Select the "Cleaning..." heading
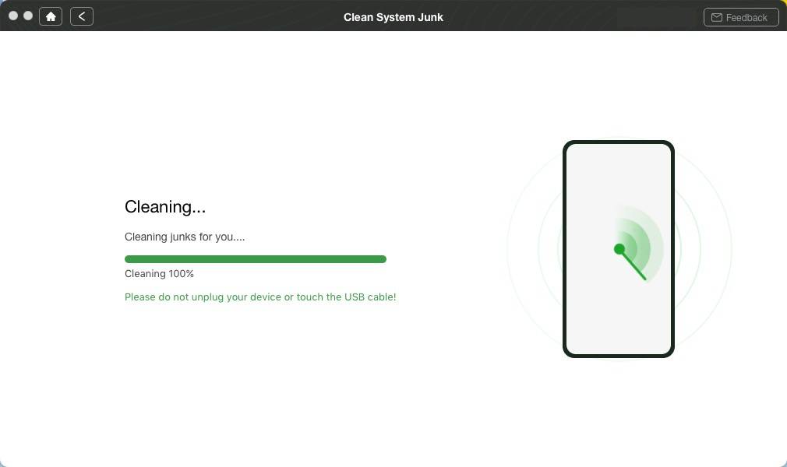 click(x=165, y=207)
